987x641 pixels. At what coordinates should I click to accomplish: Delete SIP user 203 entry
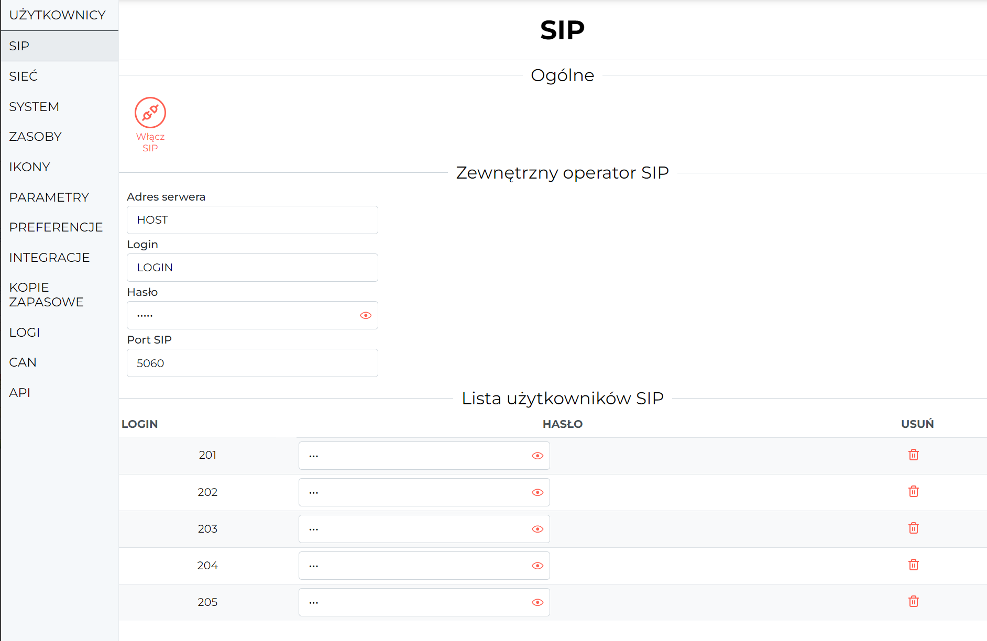[x=914, y=528]
